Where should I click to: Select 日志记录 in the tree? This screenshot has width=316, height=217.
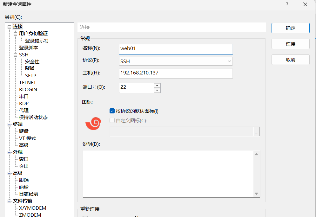coord(28,194)
